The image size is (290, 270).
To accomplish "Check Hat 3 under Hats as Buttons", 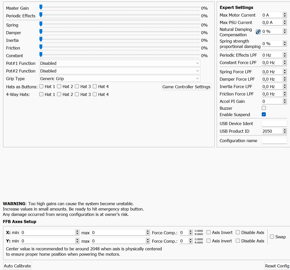I will pyautogui.click(x=77, y=86).
